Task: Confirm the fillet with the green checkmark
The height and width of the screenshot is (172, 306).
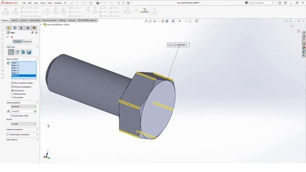Action: click(x=8, y=37)
